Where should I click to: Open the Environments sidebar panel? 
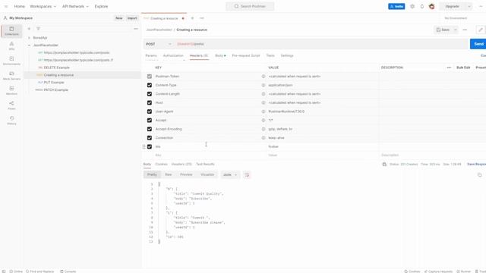(11, 61)
